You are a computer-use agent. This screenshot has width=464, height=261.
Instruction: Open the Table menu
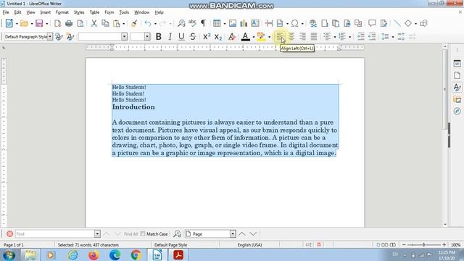[94, 12]
